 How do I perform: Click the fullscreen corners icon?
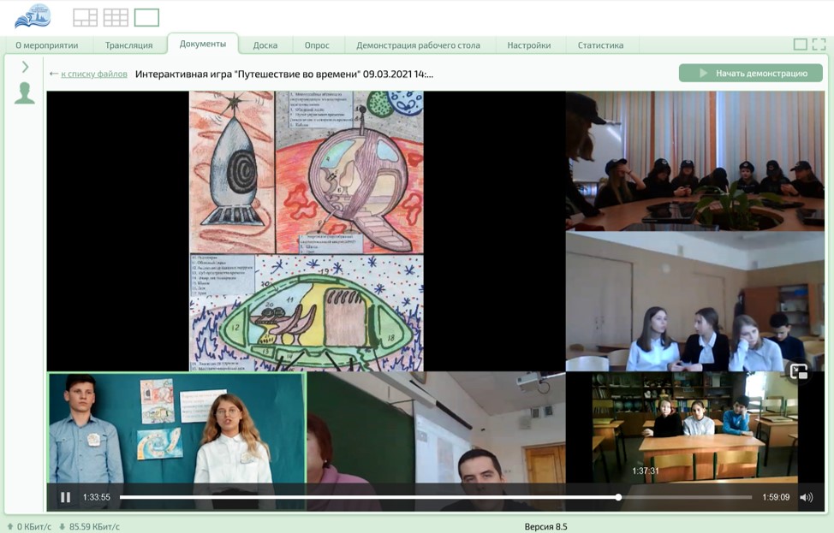[819, 44]
